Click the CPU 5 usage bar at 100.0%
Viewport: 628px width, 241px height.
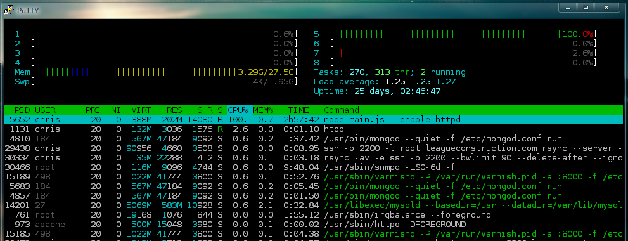click(x=455, y=34)
